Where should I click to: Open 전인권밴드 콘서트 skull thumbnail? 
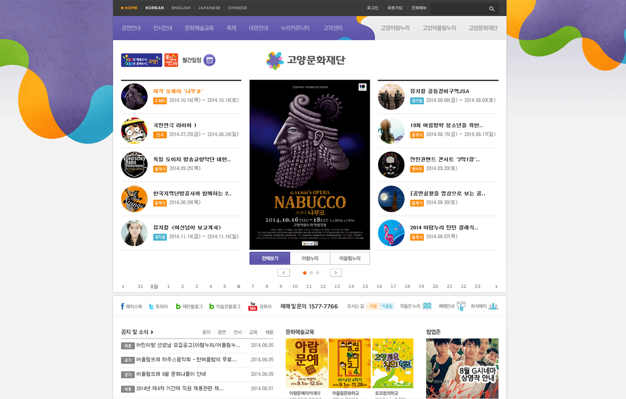point(391,165)
